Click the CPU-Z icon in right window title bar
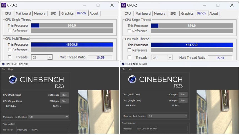239x135 pixels. [124, 5]
